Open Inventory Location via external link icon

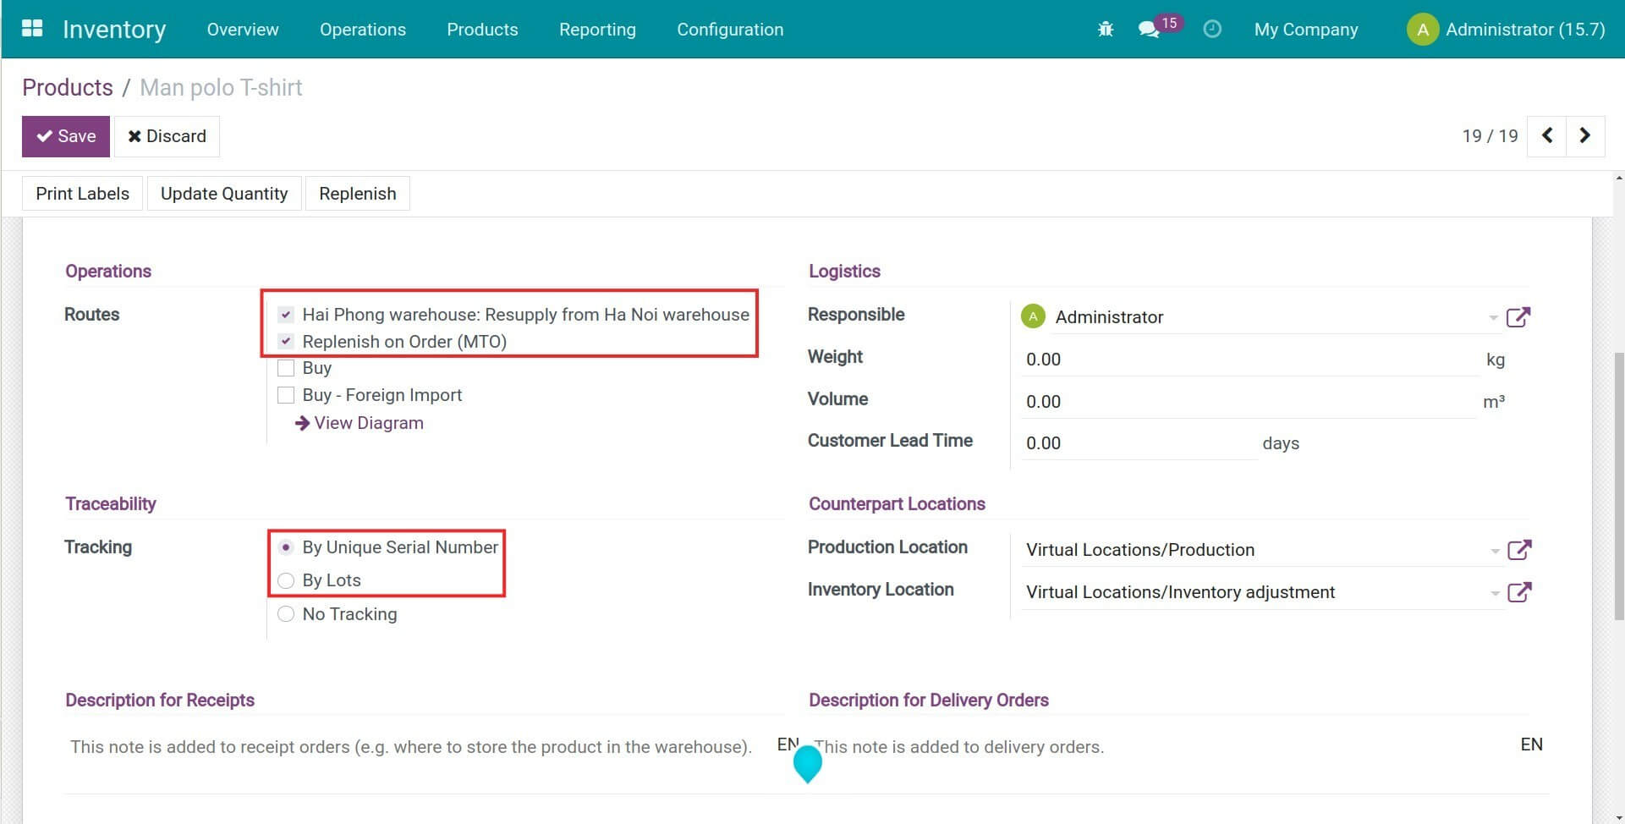click(x=1522, y=591)
